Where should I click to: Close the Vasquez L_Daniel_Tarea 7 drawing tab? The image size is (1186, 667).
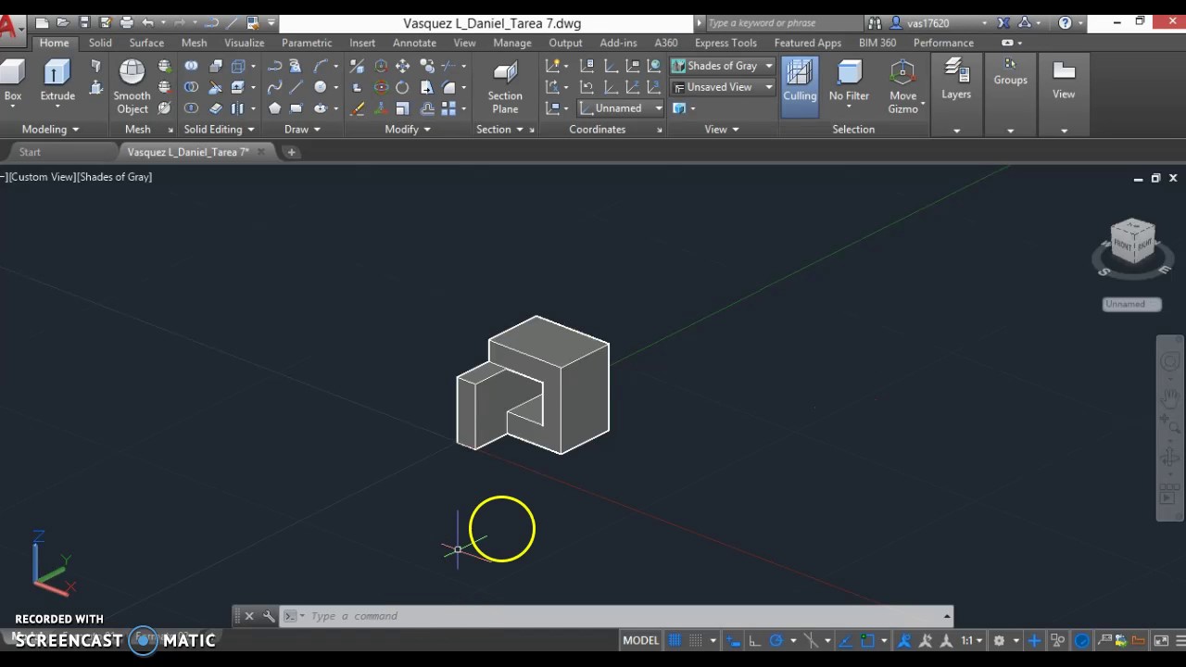coord(260,152)
